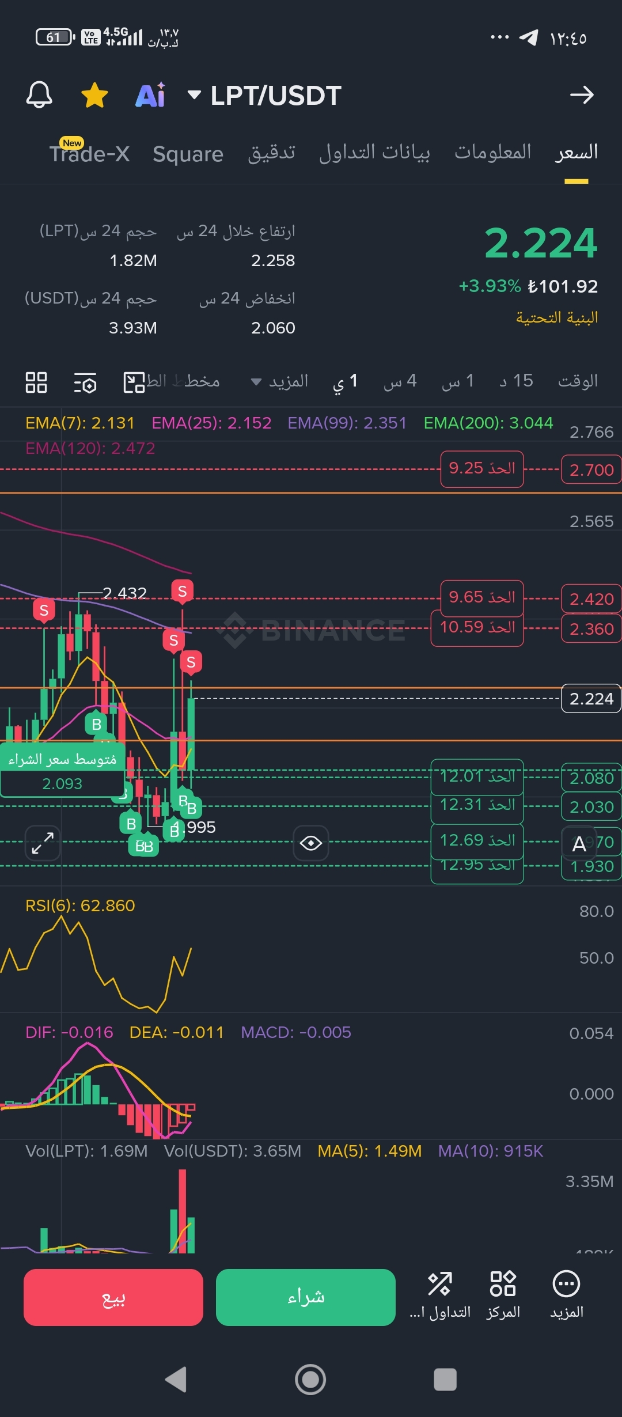Image resolution: width=622 pixels, height=1417 pixels.
Task: Tap the Android home navigation button
Action: (310, 1380)
